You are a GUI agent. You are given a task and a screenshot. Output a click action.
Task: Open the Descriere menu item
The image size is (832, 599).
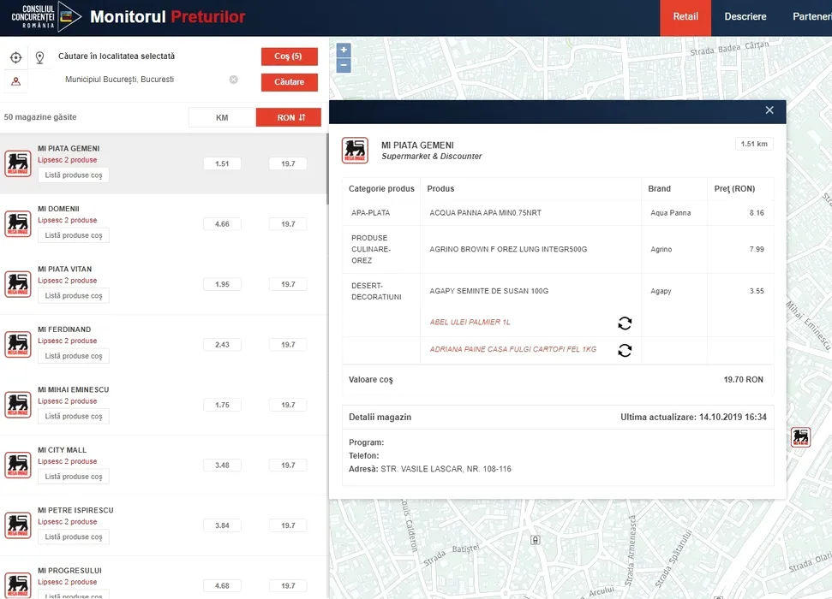click(745, 17)
